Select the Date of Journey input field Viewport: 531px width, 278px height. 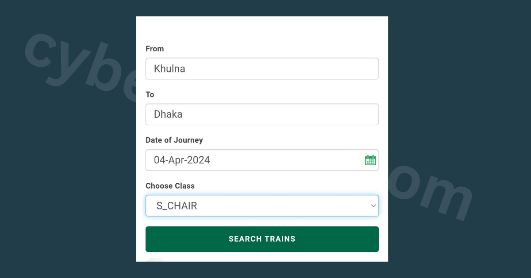[252, 160]
